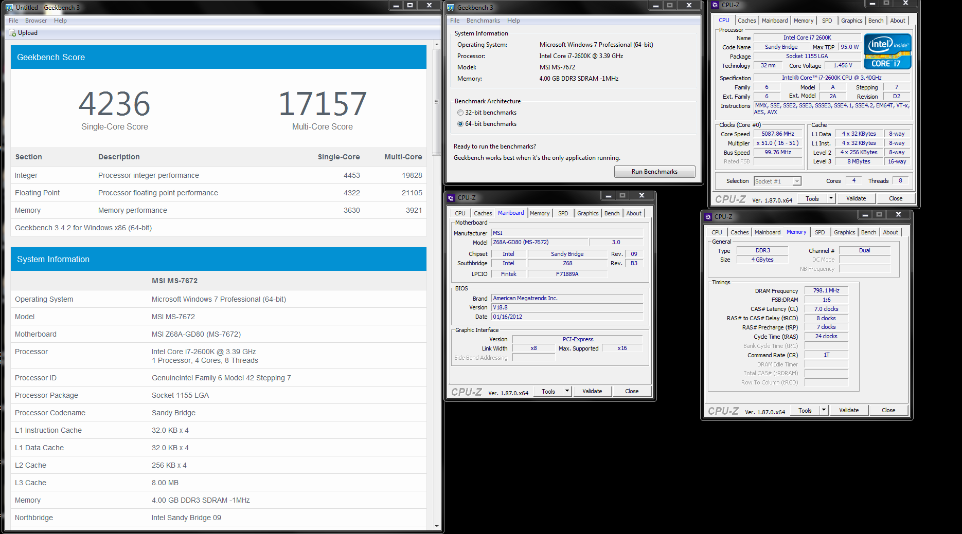Click the BIOS Version field V18.8
Viewport: 962px width, 534px height.
click(567, 307)
